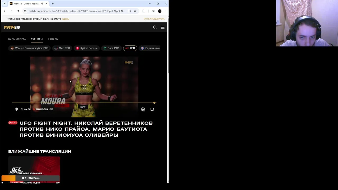This screenshot has height=190, width=338.
Task: Click the streamer webcam overlay
Action: tap(307, 23)
